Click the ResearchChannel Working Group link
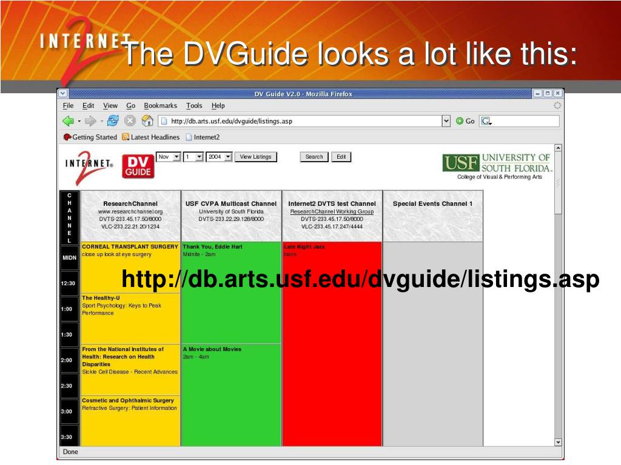The height and width of the screenshot is (465, 621). point(332,211)
